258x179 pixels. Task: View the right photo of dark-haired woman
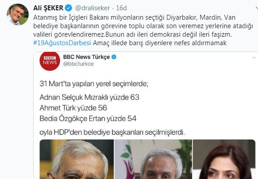[224, 159]
